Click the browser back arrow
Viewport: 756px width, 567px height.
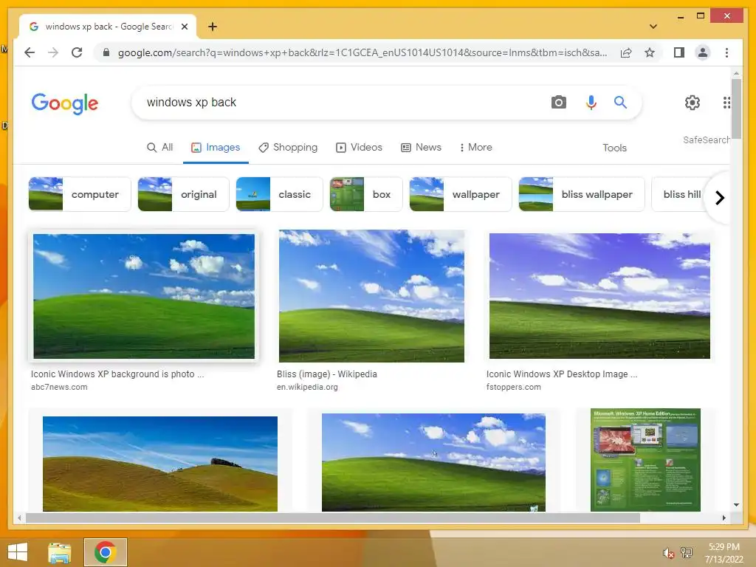point(30,52)
